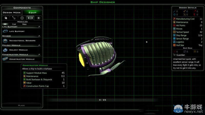Click the Ship Range stat icon
Viewport: 205px width, 115px height.
pyautogui.click(x=174, y=35)
